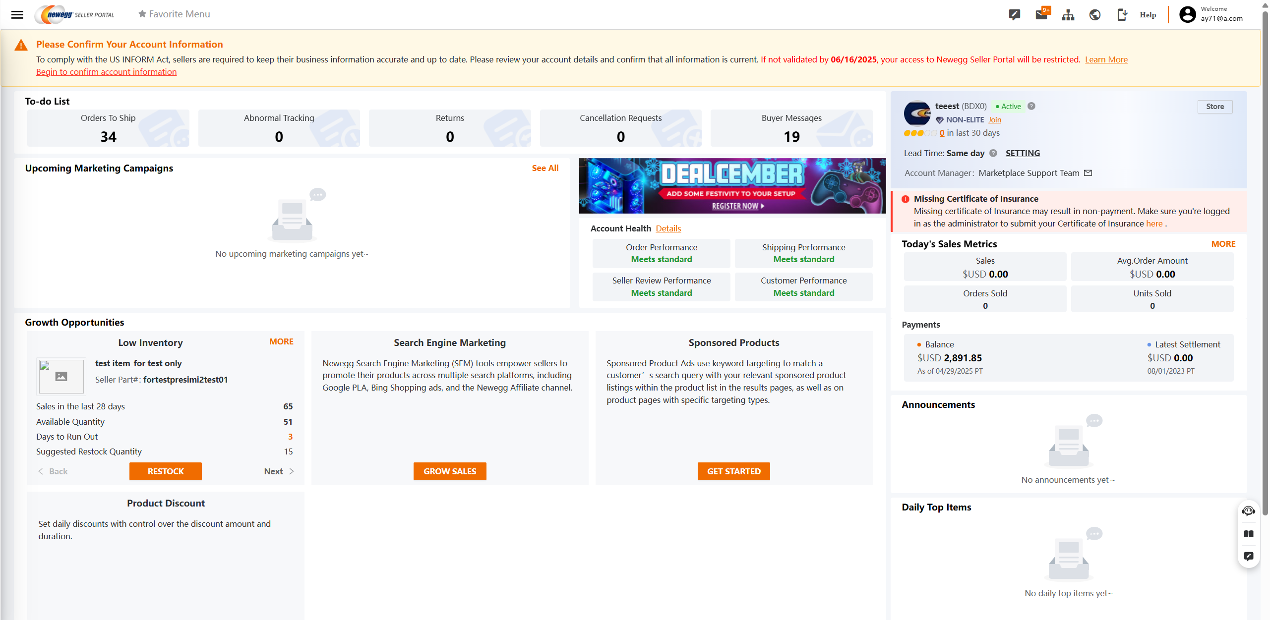
Task: Select the Customer Performance tile
Action: click(803, 286)
